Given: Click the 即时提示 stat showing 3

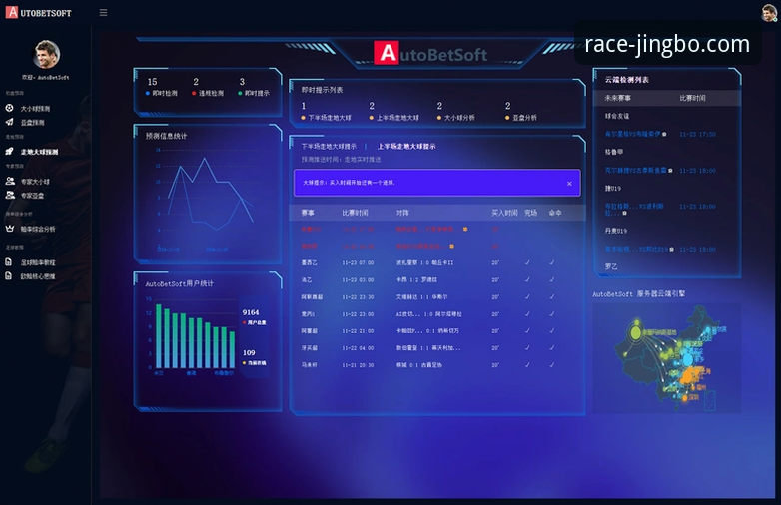Looking at the screenshot, I should click(x=254, y=87).
